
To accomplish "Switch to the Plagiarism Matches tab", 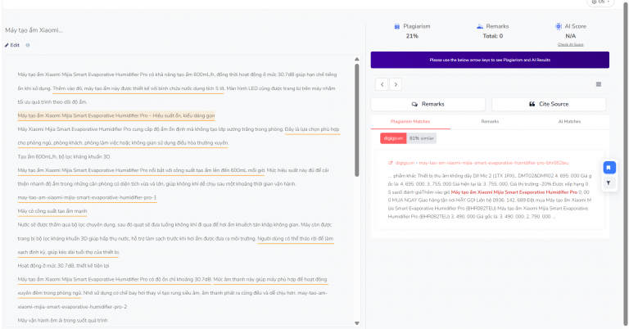I will pos(410,121).
